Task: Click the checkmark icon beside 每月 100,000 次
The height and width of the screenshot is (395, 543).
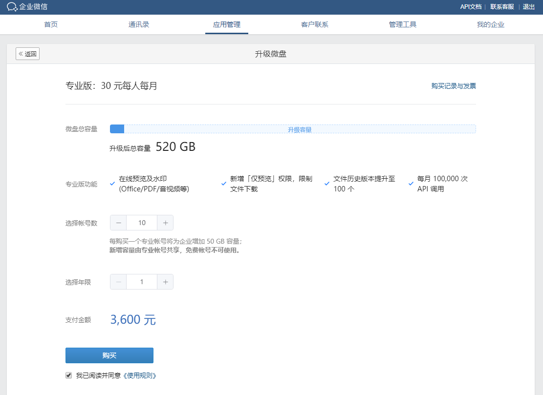Action: coord(411,184)
